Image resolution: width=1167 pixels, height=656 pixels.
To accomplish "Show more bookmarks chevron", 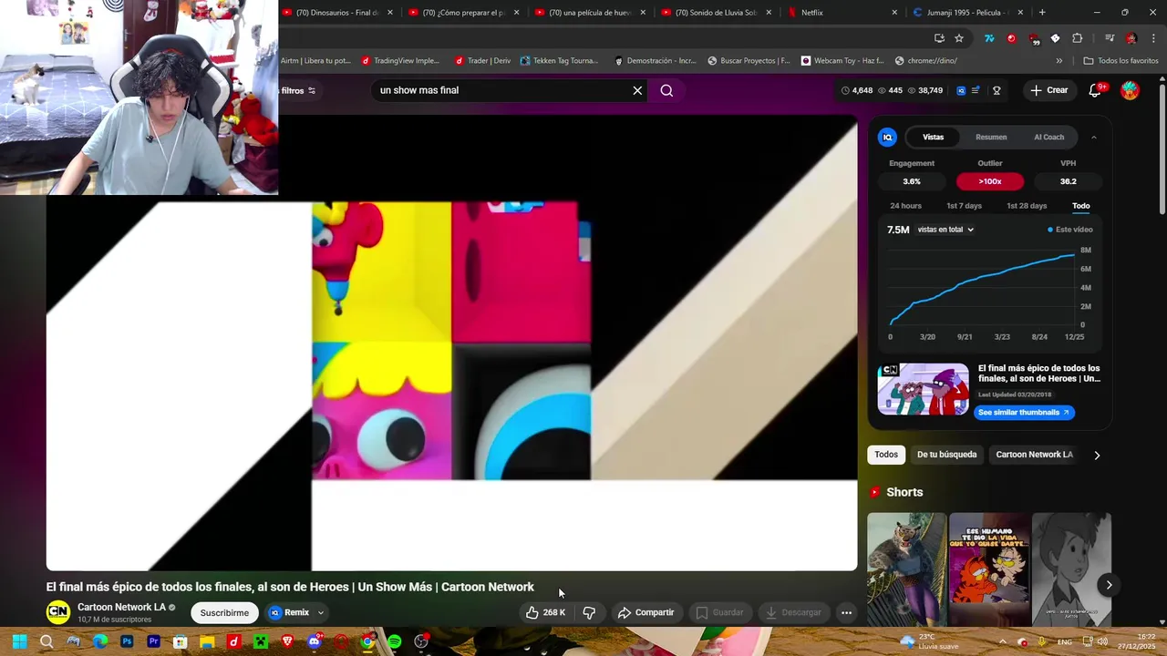I will pyautogui.click(x=1059, y=61).
